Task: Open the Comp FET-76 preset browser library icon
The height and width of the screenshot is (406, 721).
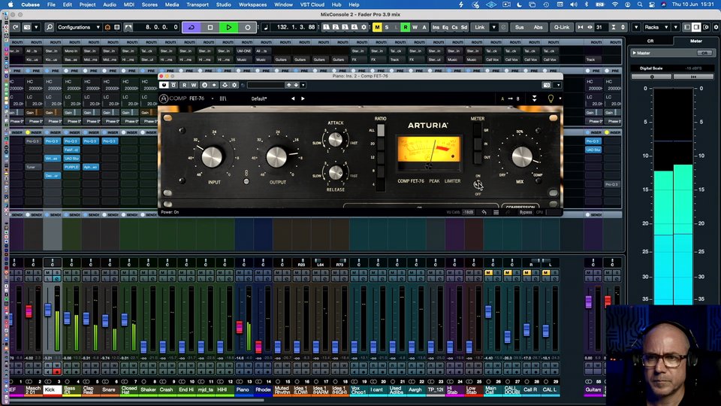Action: point(223,98)
